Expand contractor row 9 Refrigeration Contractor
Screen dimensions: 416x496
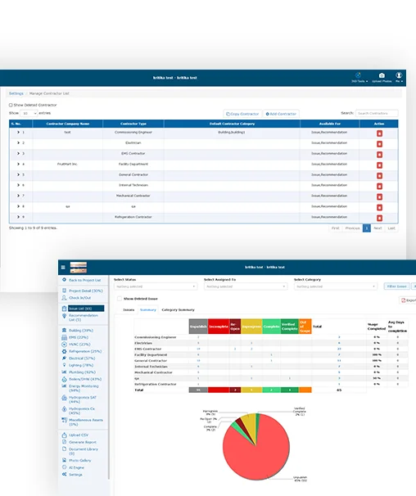(x=18, y=217)
